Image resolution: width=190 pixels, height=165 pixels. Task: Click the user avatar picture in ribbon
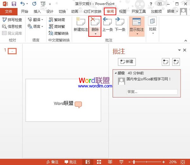click(183, 11)
